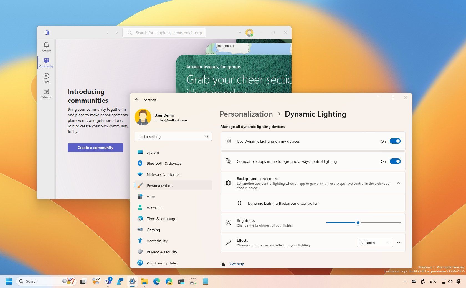Expand the Effects section chevron

(399, 243)
